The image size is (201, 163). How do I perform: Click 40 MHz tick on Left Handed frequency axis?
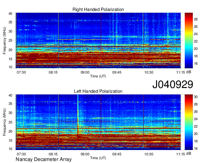pos(10,95)
